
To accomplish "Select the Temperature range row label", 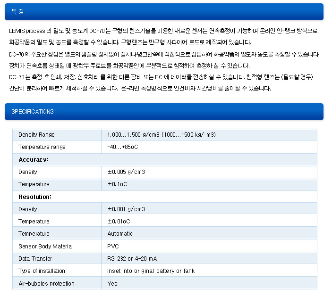I will (42, 147).
